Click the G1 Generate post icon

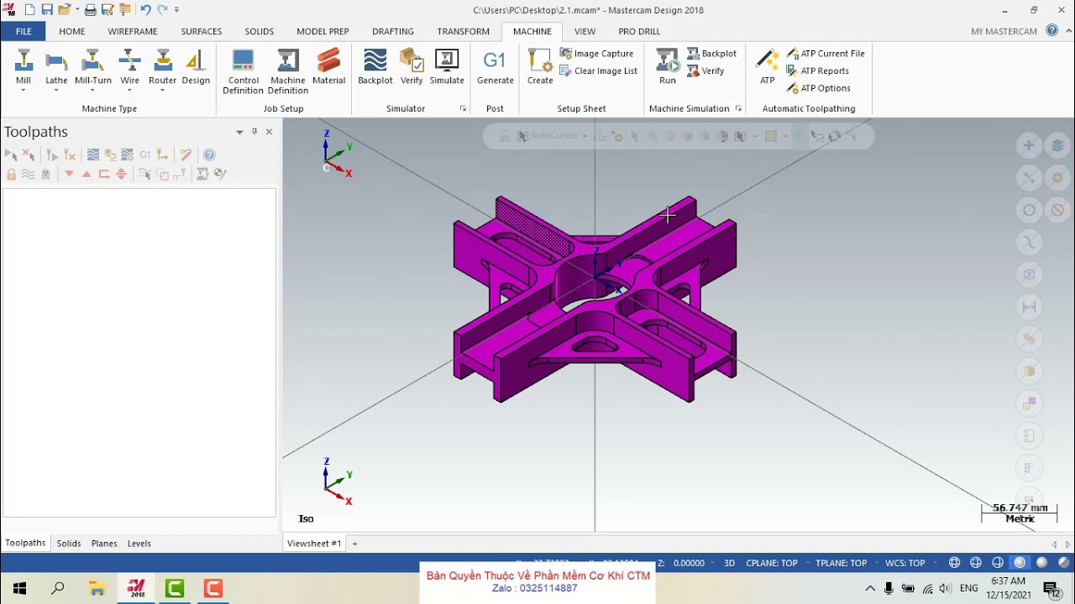(495, 67)
